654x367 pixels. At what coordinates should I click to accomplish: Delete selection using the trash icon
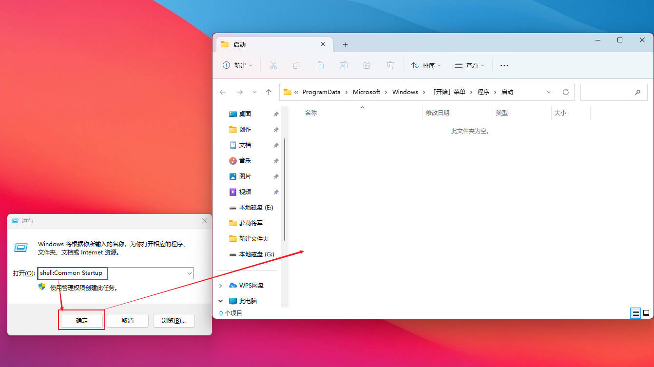[x=390, y=65]
